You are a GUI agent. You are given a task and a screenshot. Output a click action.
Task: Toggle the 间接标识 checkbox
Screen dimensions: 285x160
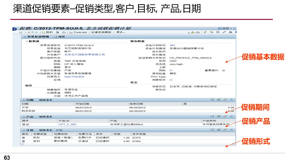[171, 80]
